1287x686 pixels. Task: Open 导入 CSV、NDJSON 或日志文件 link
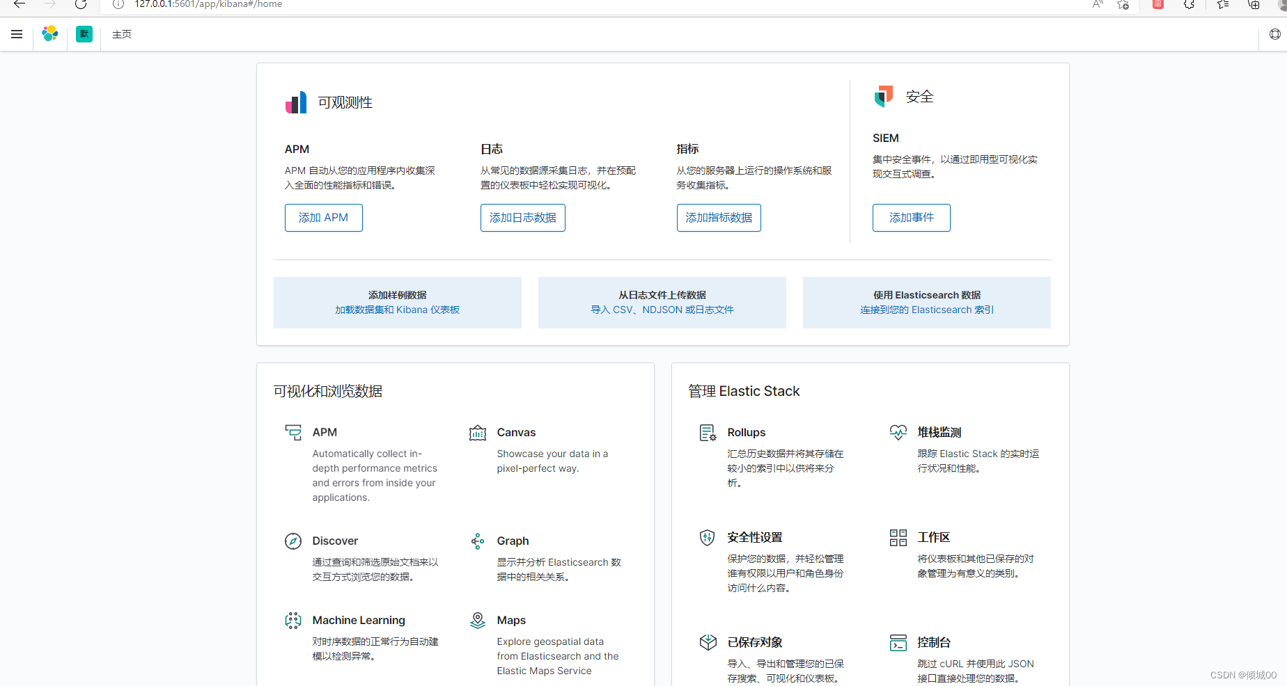coord(662,310)
